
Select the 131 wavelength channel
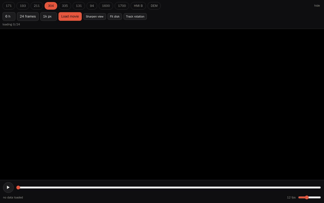click(x=79, y=6)
